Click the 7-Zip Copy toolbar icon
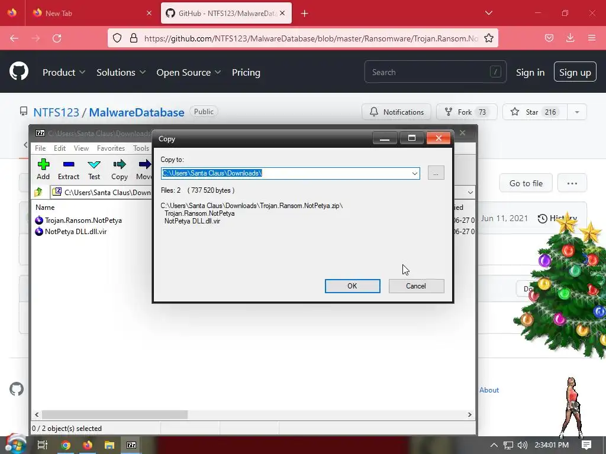The width and height of the screenshot is (606, 454). (120, 164)
